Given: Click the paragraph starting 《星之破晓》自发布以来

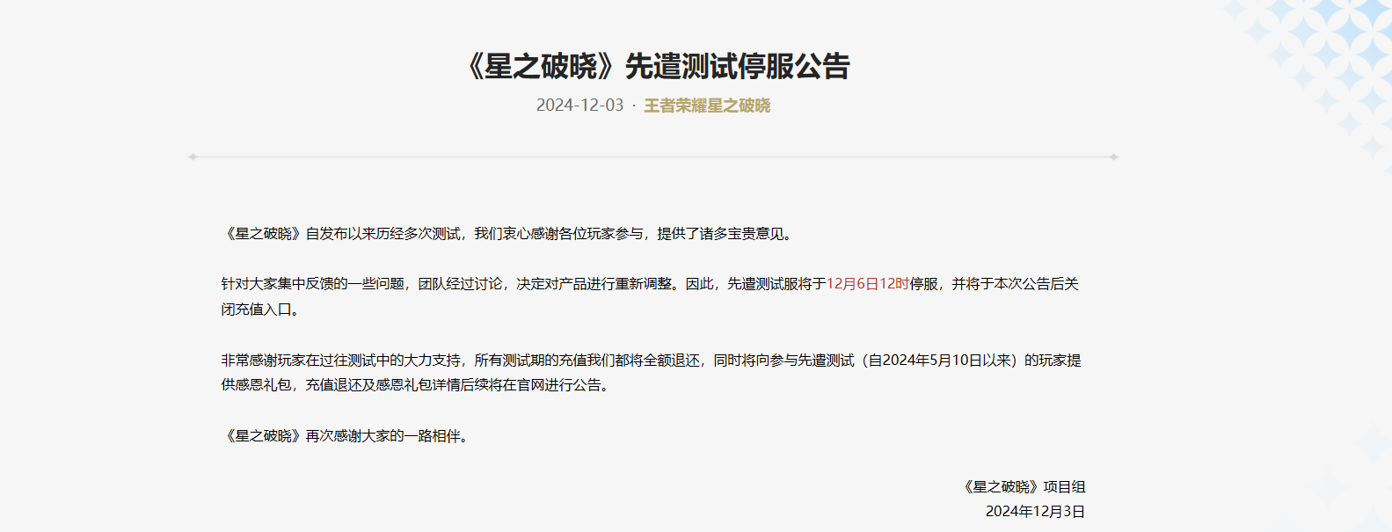Looking at the screenshot, I should pos(509,234).
